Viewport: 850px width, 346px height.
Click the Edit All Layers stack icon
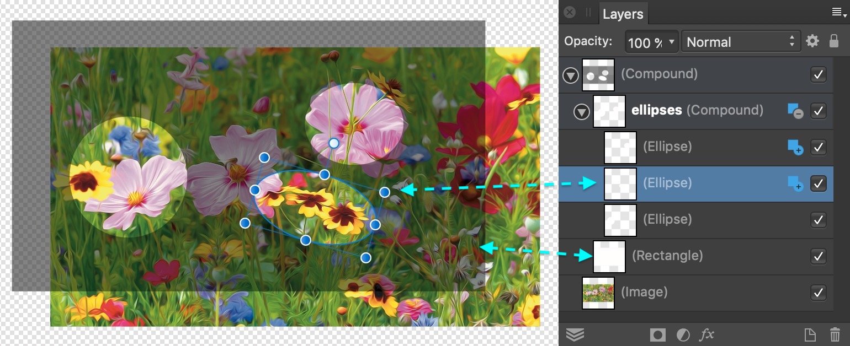[x=575, y=334]
